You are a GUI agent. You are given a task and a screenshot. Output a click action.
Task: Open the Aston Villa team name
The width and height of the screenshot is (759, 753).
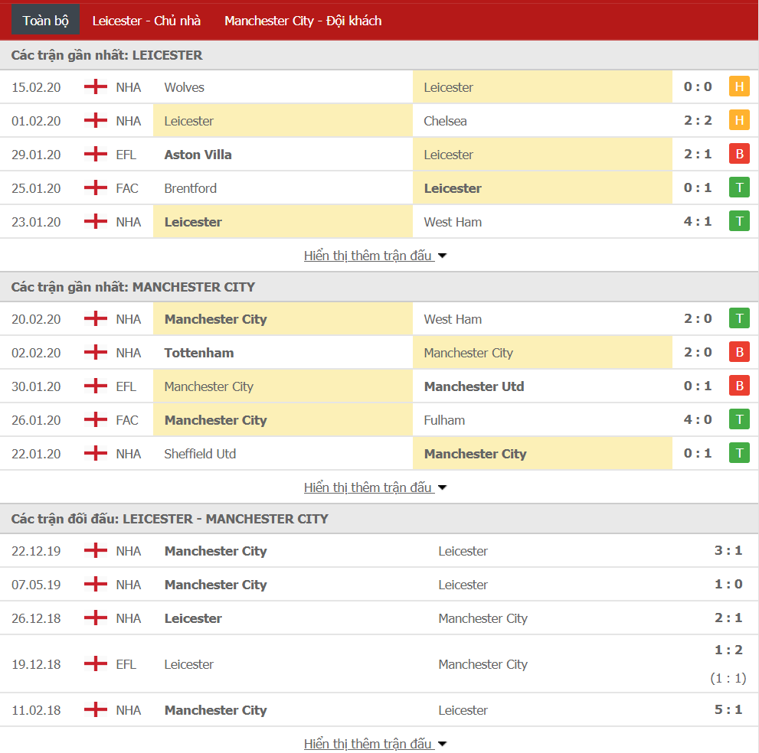point(198,155)
